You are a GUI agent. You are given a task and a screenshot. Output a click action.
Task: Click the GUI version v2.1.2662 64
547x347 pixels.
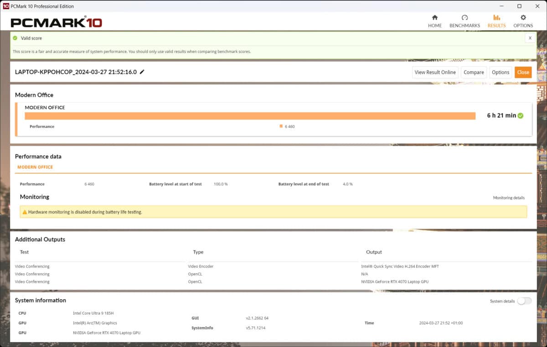(257, 318)
